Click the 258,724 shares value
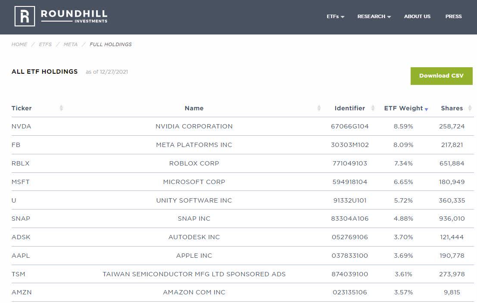 coord(452,126)
